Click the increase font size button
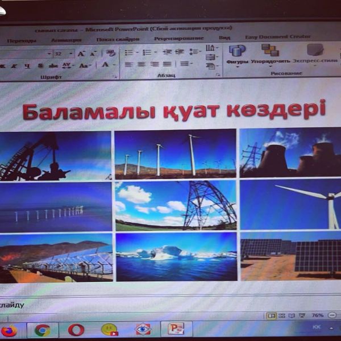The height and width of the screenshot is (341, 341). pyautogui.click(x=80, y=53)
